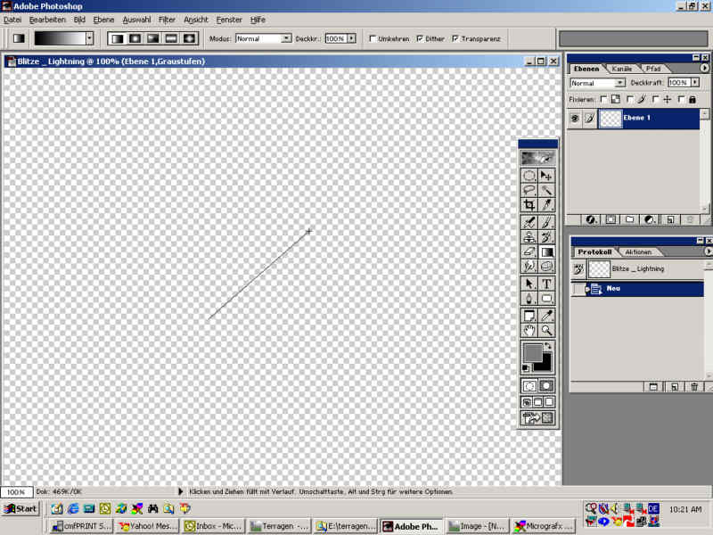Viewport: 713px width, 535px height.
Task: Enable the Umkehren checkbox
Action: click(x=373, y=38)
